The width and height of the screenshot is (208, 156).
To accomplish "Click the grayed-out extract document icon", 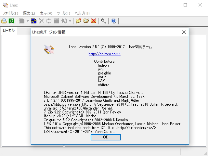I will click(x=22, y=21).
